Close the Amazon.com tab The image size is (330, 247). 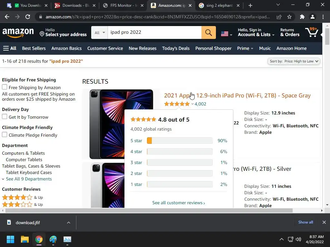pos(190,6)
